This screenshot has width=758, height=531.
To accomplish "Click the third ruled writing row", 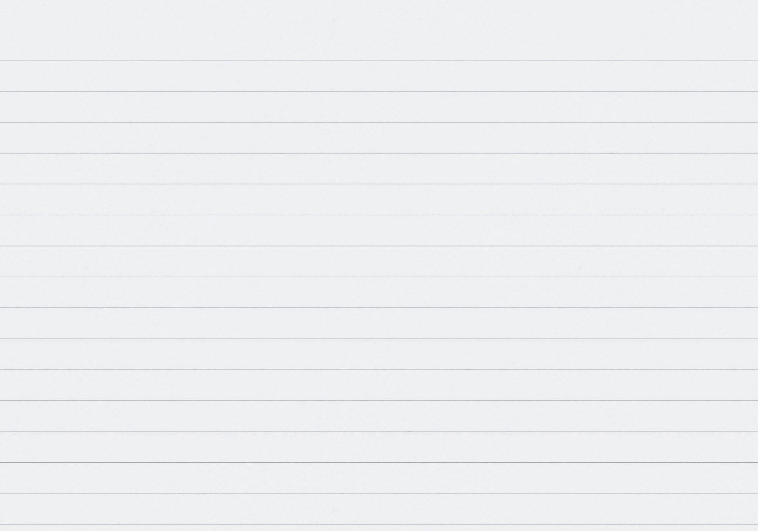I will [x=379, y=138].
